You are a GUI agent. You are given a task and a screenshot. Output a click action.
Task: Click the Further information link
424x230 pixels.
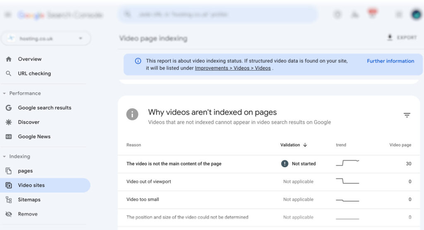(390, 61)
